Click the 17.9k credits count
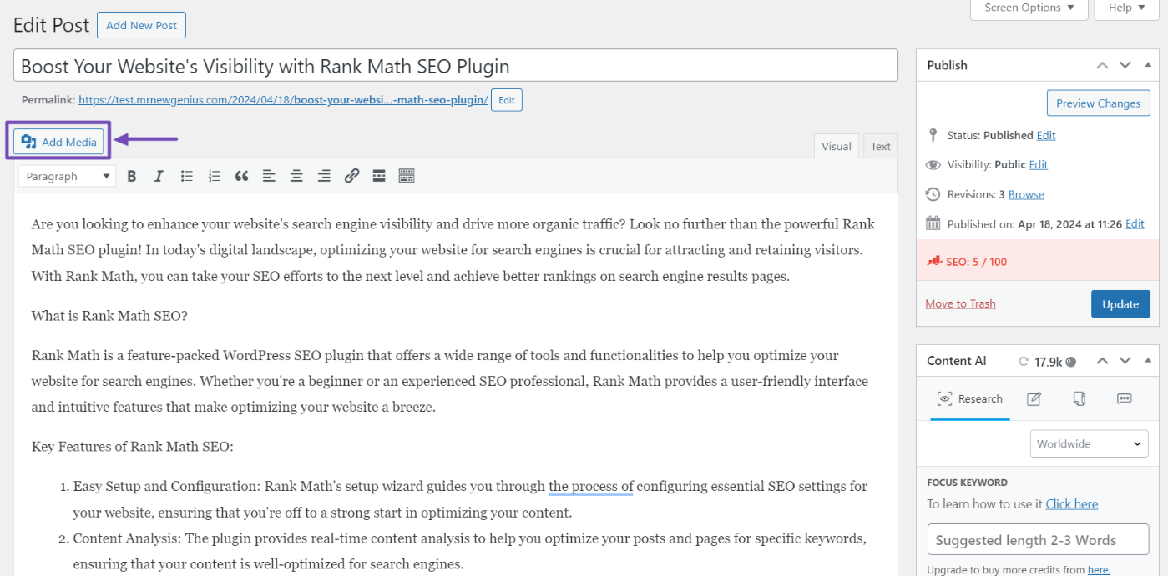1168x576 pixels. (x=1049, y=362)
